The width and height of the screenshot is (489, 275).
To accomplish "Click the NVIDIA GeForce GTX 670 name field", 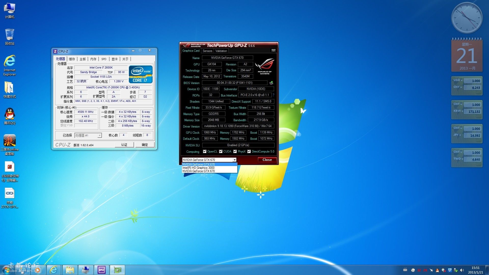I will point(227,58).
